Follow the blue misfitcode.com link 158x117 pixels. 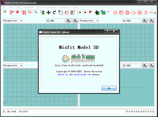click(x=82, y=75)
